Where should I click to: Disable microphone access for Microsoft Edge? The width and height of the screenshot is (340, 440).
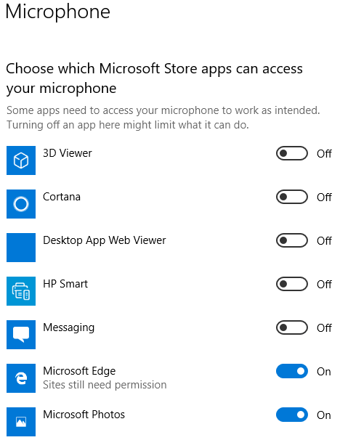(292, 371)
